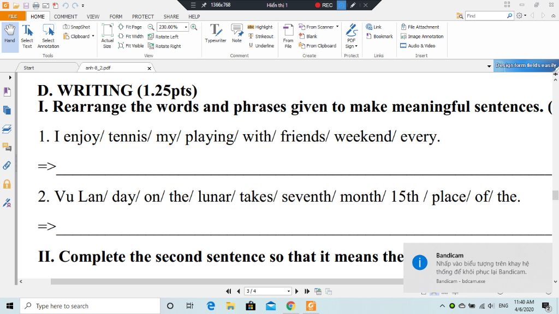The image size is (559, 314).
Task: Create a Blank PDF
Action: tap(308, 37)
